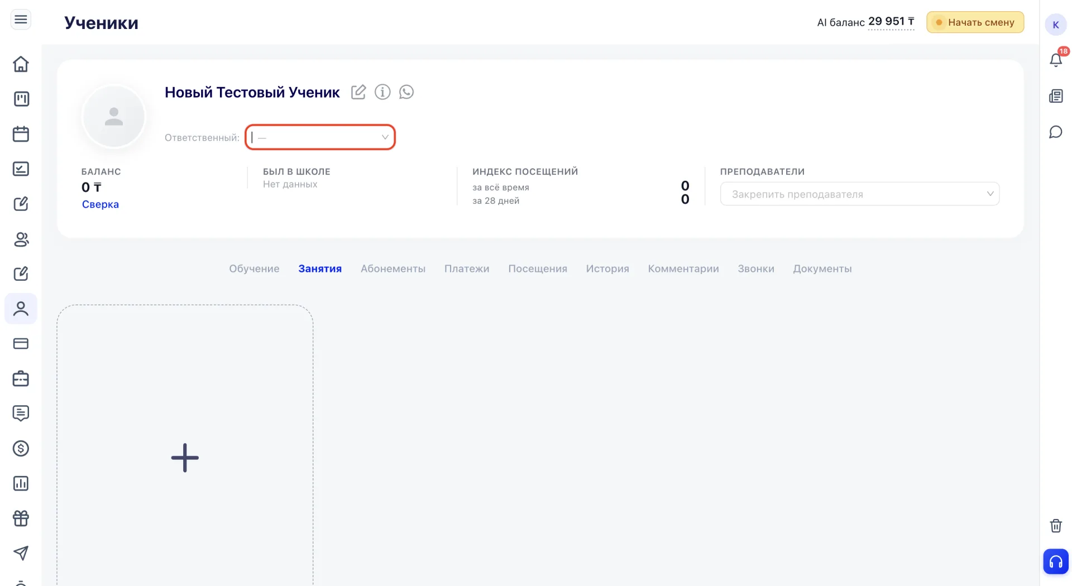Click the ИНДЕКС ПОСЕЩЕНИЙ heading
Screen dimensions: 1072x586
click(x=525, y=172)
